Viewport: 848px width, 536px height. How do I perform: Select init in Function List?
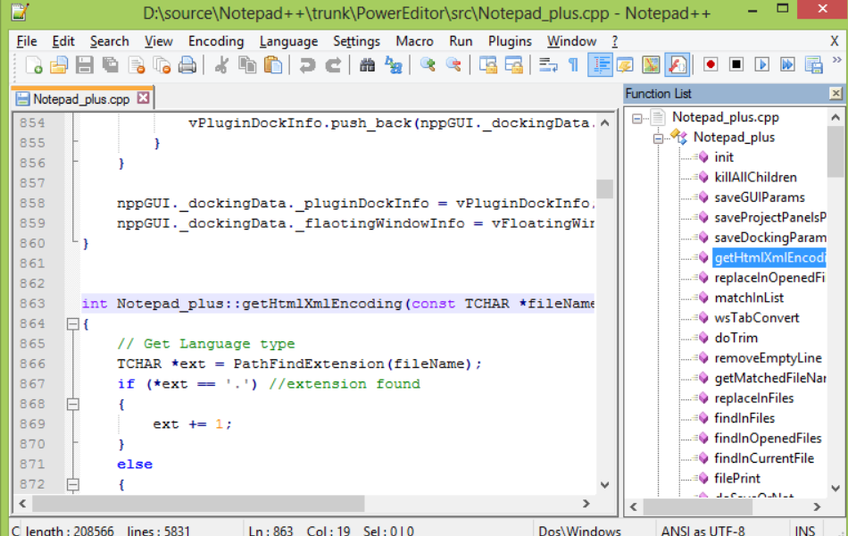(724, 157)
